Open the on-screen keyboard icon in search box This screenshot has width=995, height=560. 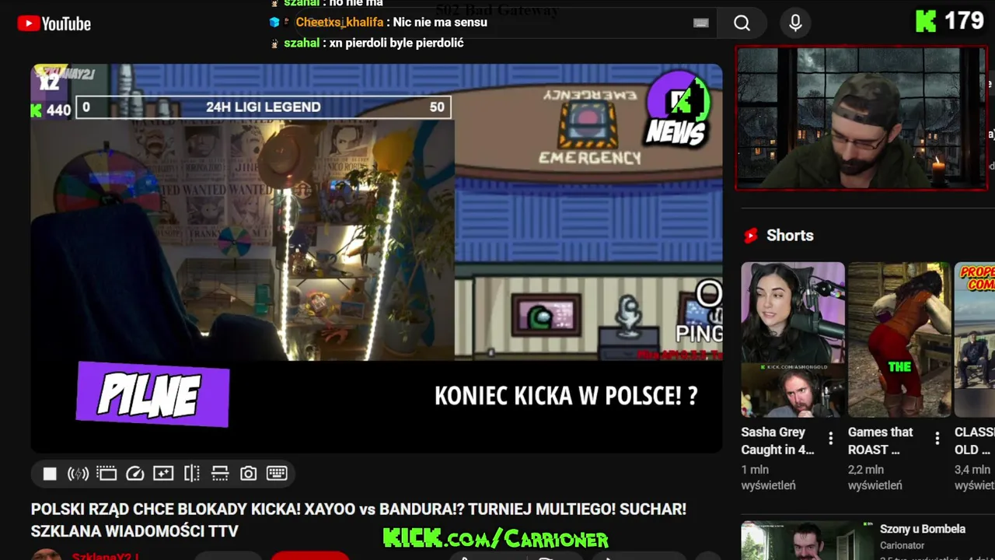pyautogui.click(x=701, y=23)
